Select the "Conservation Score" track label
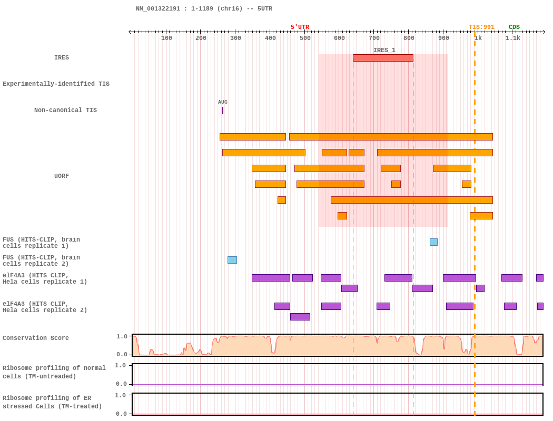The image size is (553, 421). click(36, 338)
